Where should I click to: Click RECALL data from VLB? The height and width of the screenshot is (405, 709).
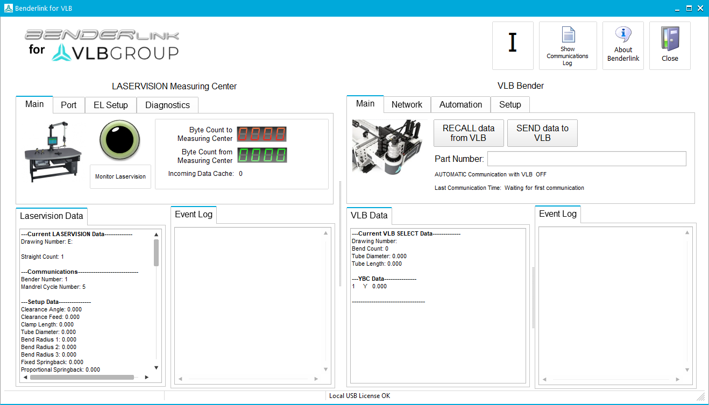469,133
